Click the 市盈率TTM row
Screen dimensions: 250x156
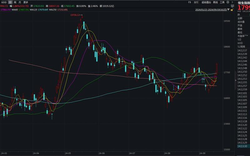tap(243, 36)
